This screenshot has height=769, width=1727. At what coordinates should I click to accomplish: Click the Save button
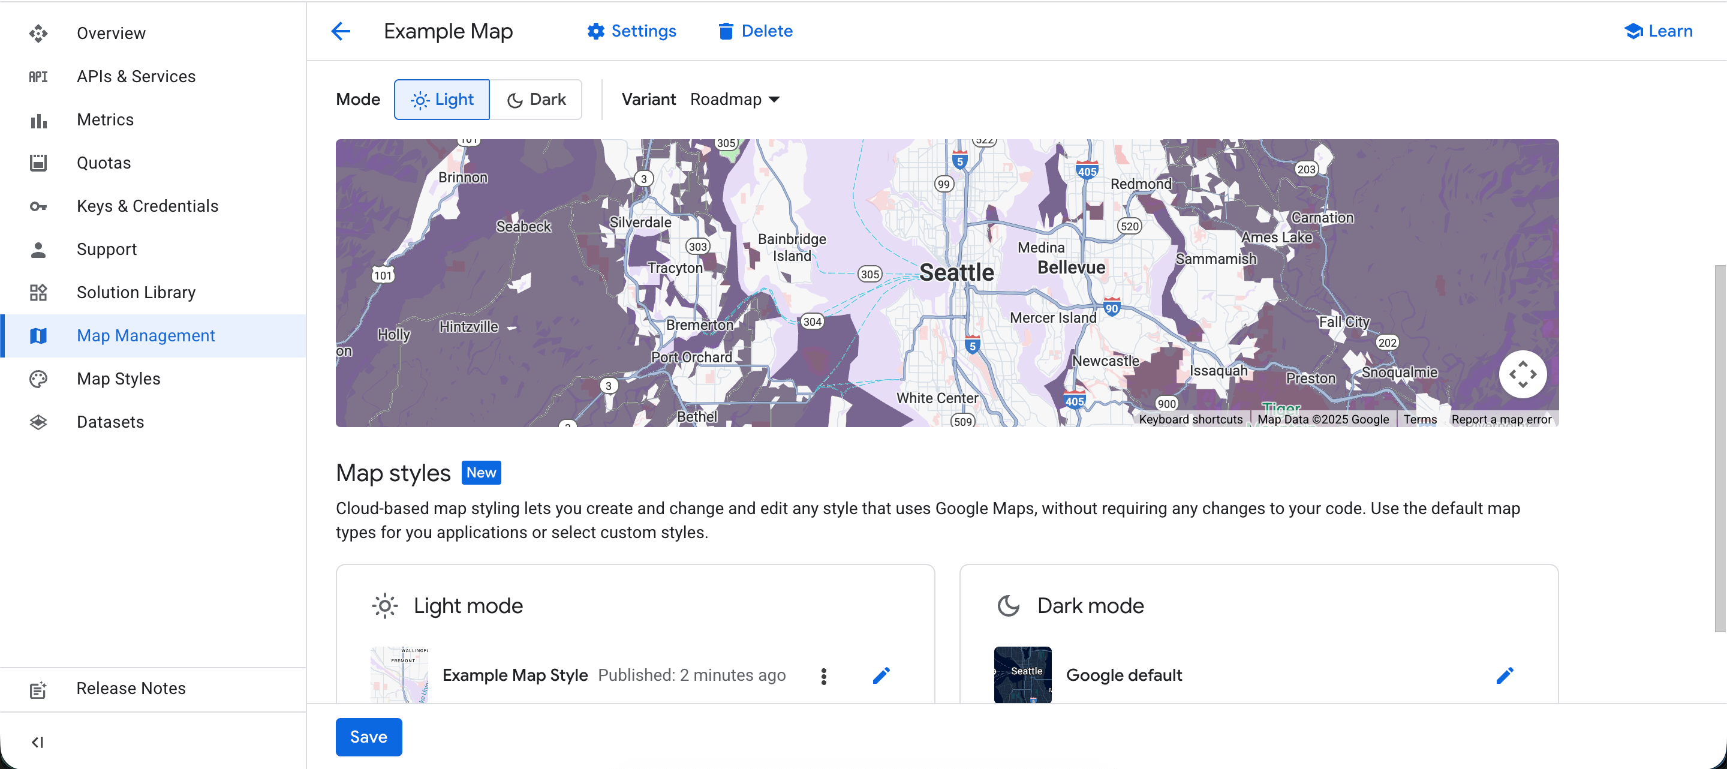(368, 737)
